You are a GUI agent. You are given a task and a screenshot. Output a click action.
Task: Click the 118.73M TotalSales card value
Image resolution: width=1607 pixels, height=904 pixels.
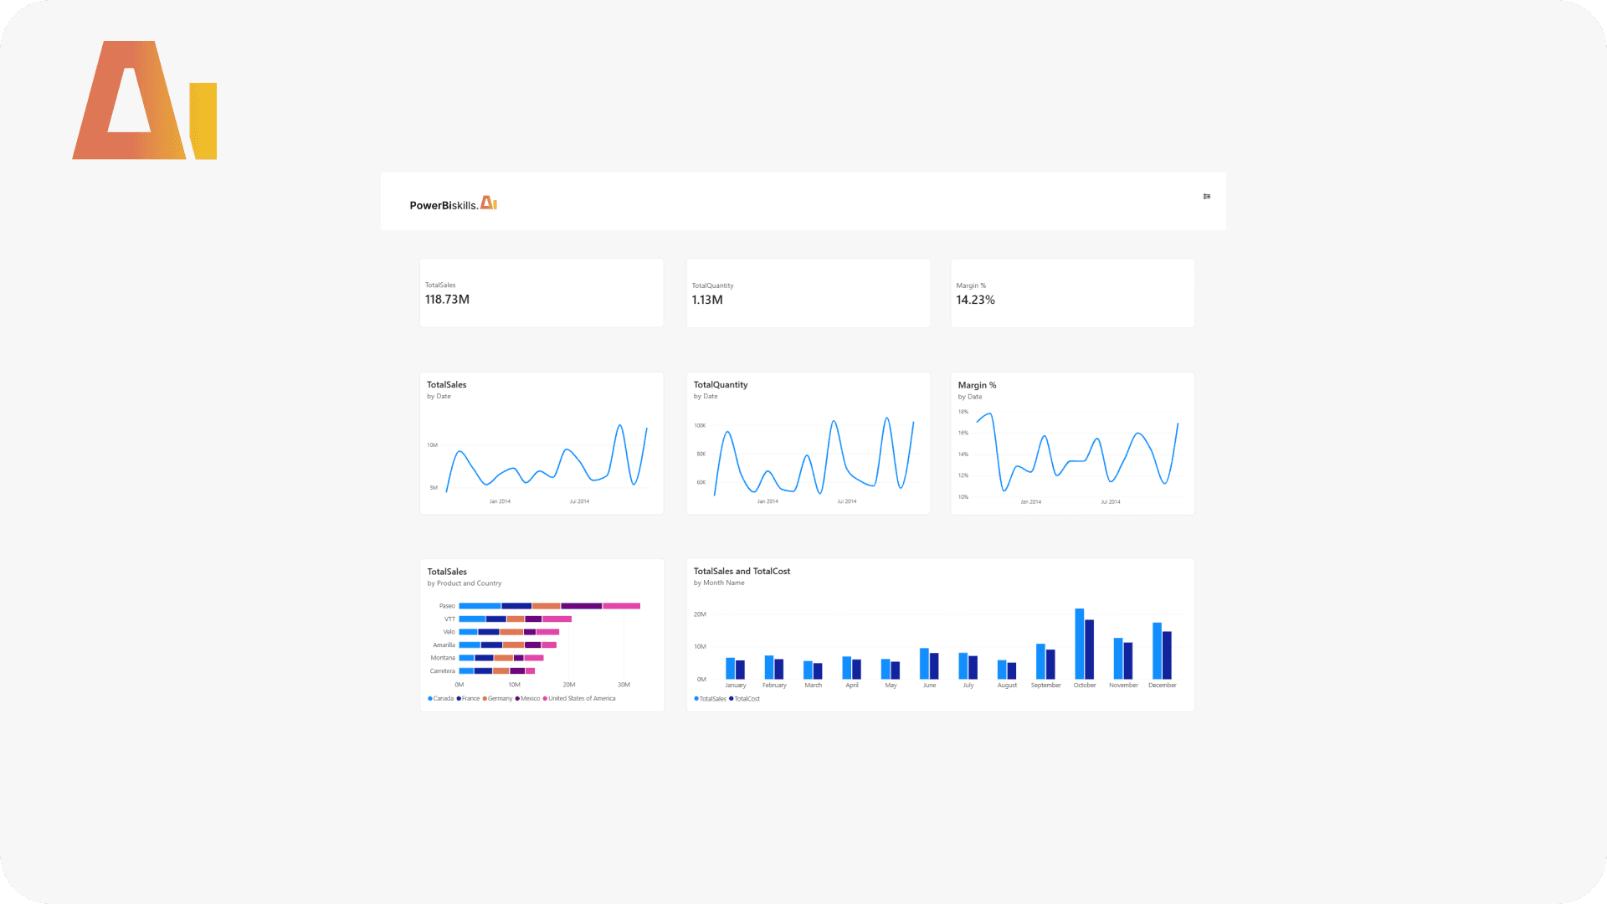pos(447,300)
